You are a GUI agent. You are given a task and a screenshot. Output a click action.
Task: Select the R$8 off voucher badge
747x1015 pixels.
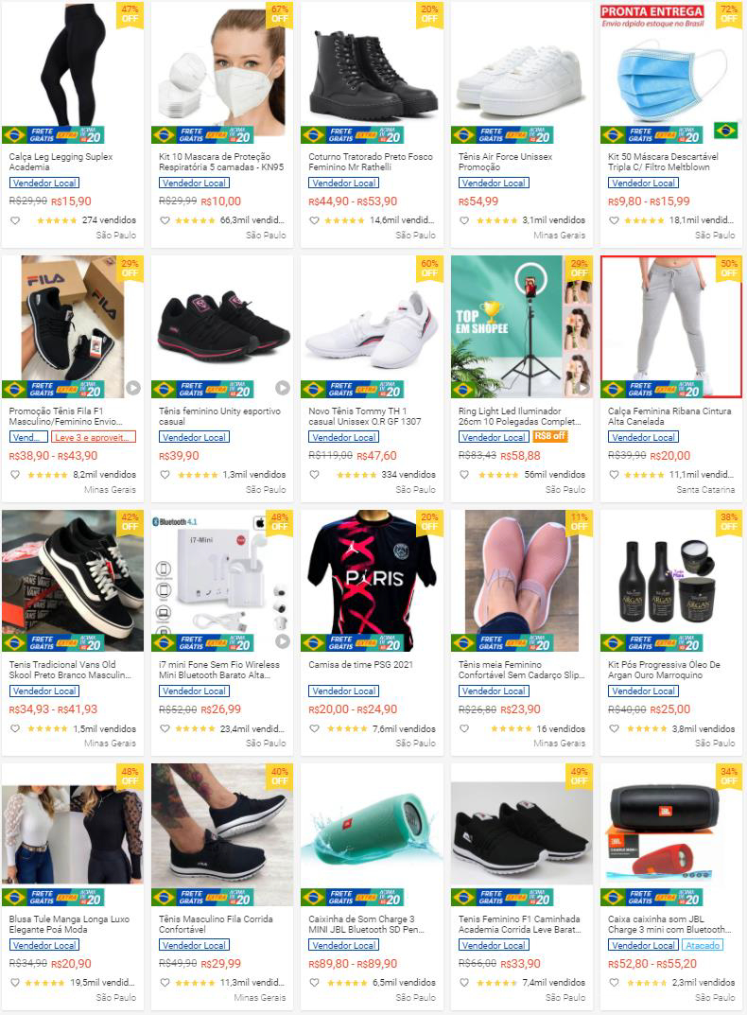pyautogui.click(x=550, y=436)
